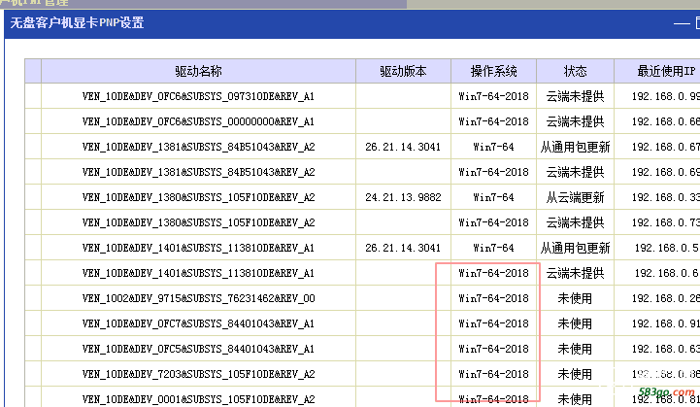Click version 26.21.14.3041 in DEV_1381 row
Screen dimensions: 700x407
pos(403,147)
